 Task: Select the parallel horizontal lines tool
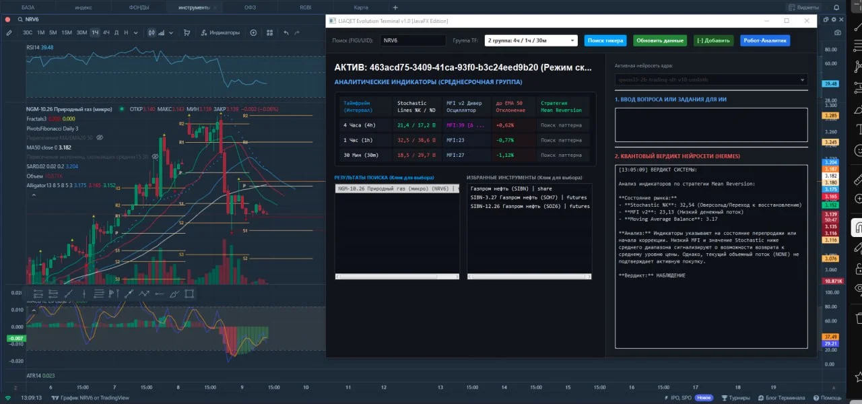click(x=99, y=294)
